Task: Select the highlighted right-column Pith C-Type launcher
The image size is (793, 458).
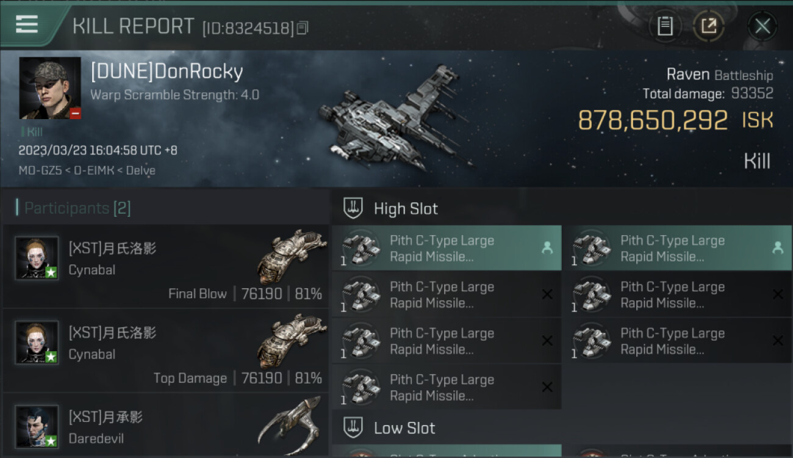Action: point(677,248)
